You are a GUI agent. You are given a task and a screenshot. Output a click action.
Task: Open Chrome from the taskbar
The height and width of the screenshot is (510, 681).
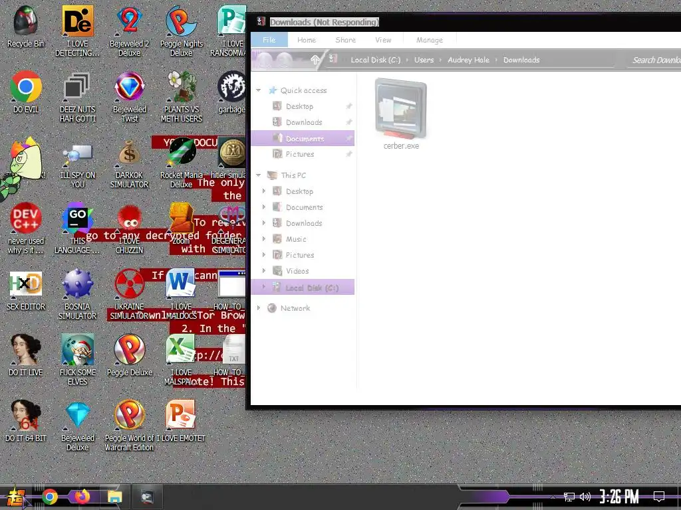click(49, 497)
